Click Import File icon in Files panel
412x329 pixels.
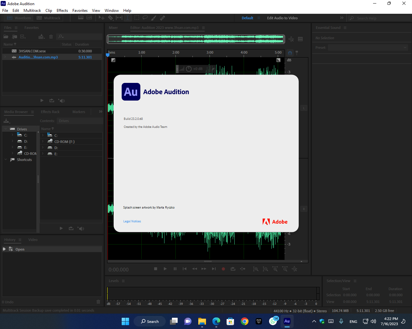(x=14, y=37)
